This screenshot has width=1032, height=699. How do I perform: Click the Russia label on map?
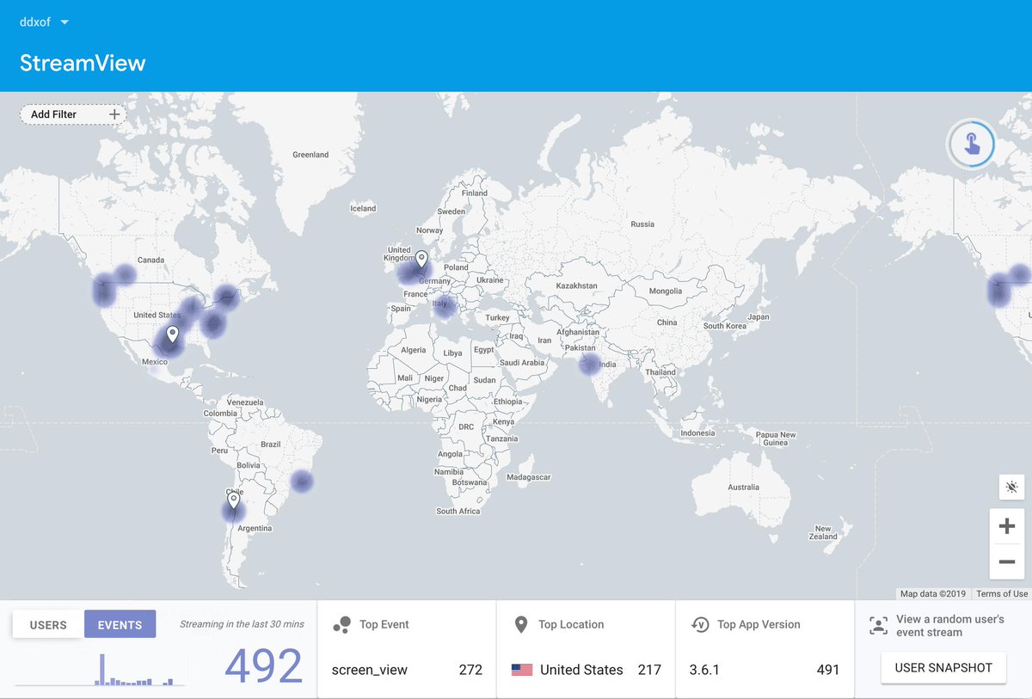642,224
